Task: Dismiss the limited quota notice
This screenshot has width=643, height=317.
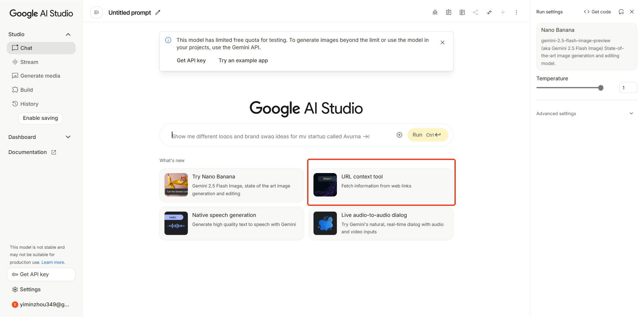Action: click(442, 42)
